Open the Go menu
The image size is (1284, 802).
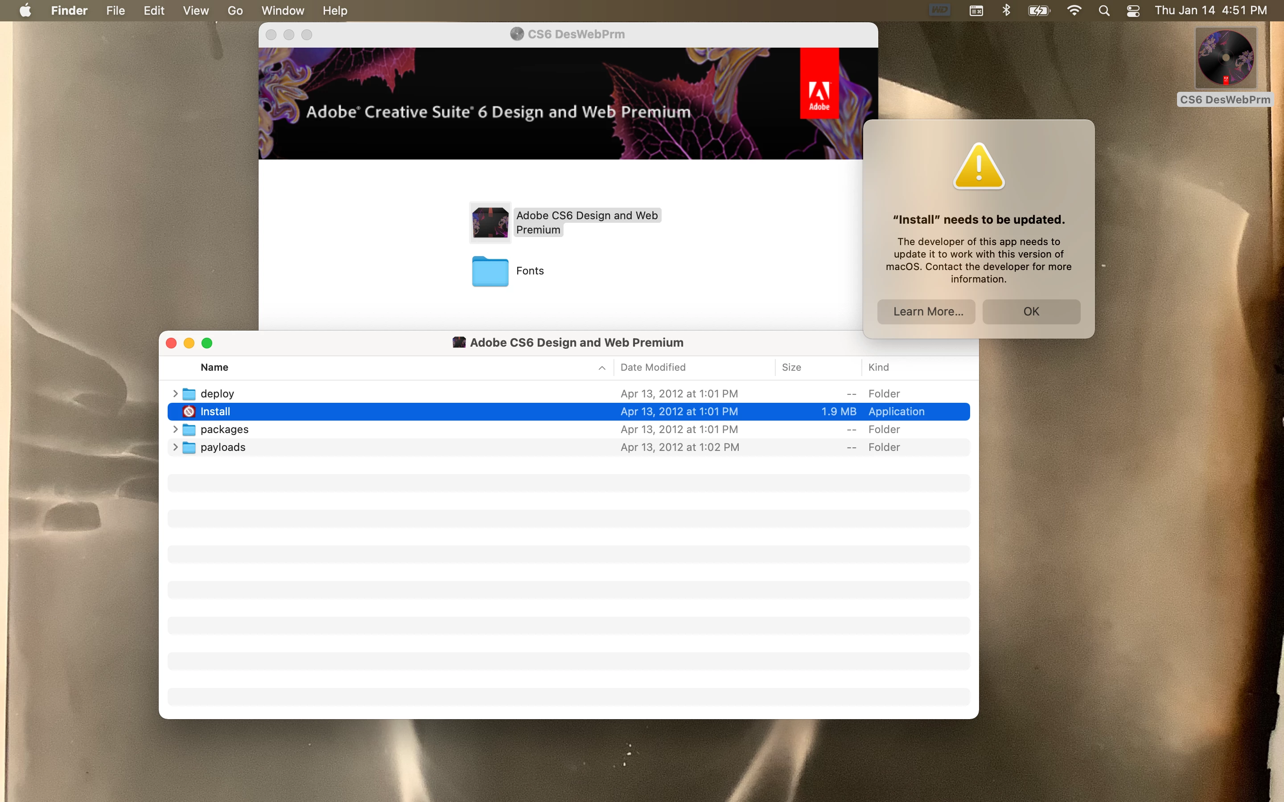coord(235,11)
